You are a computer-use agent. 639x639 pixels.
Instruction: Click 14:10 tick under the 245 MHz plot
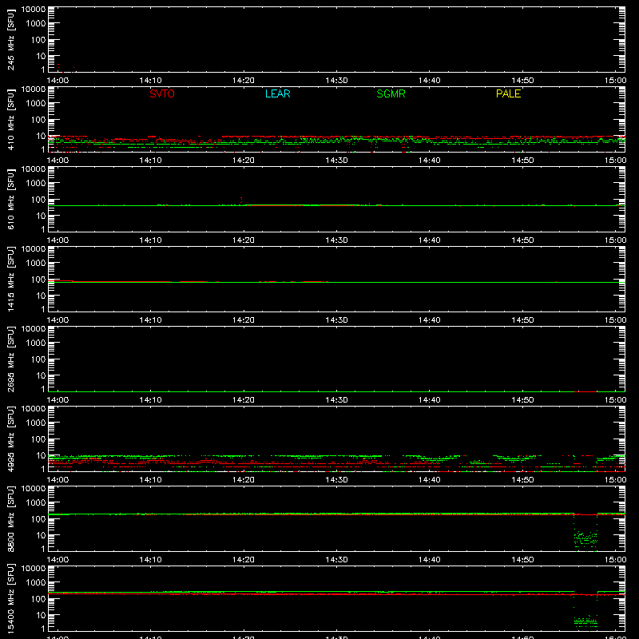150,81
